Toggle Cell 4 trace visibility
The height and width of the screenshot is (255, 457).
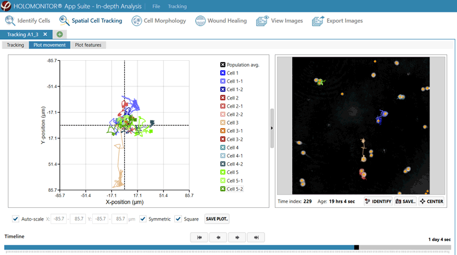click(223, 147)
